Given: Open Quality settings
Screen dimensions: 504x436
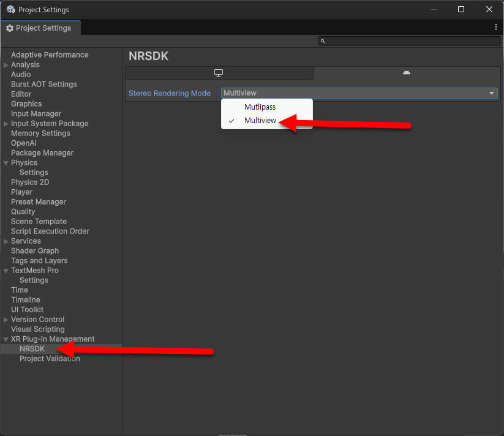Looking at the screenshot, I should [x=23, y=212].
